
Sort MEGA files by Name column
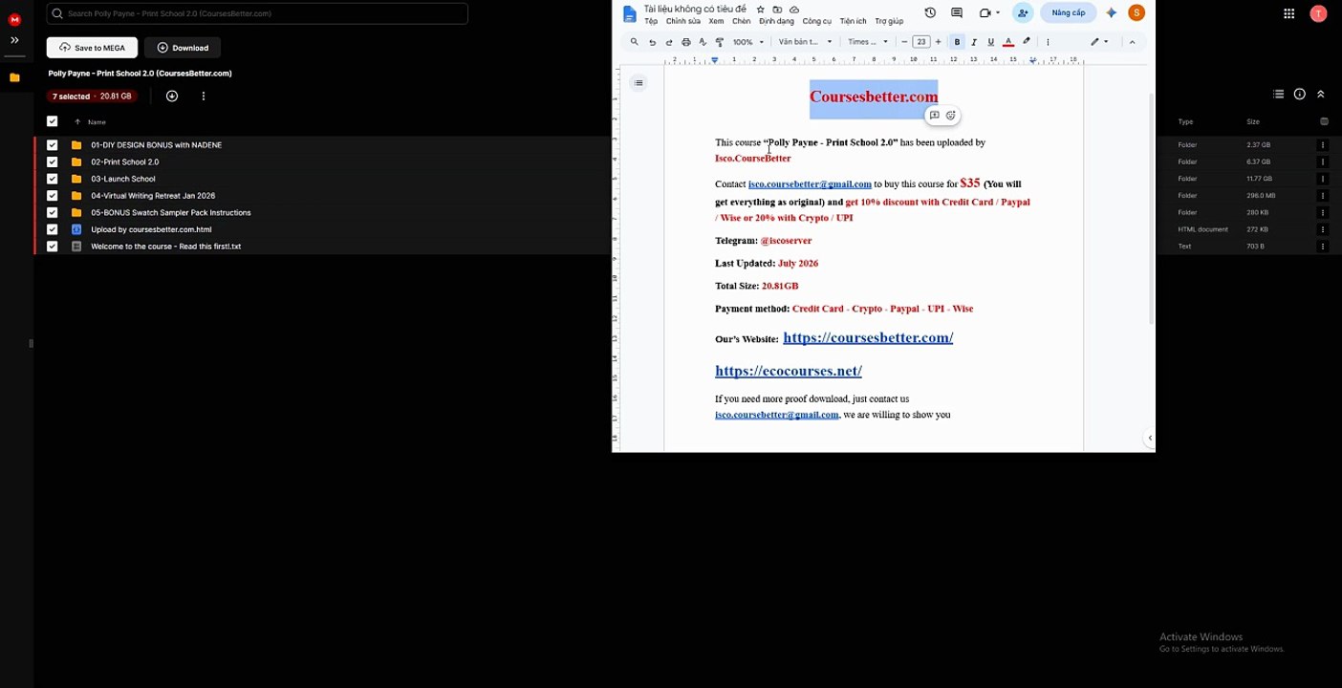point(97,122)
